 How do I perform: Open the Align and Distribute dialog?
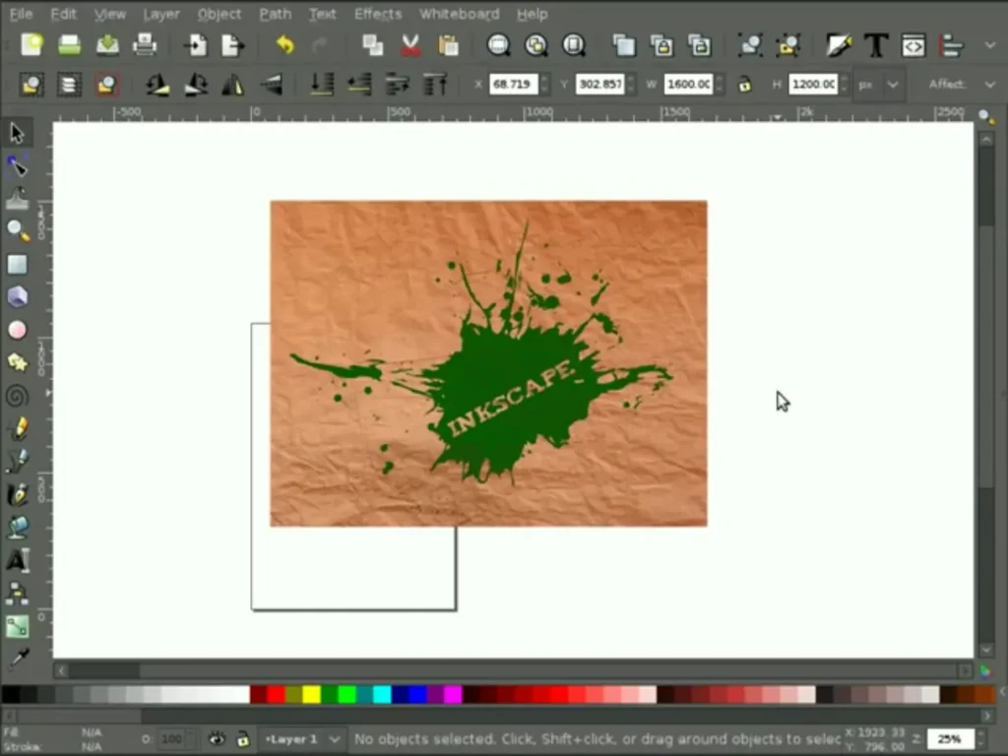[x=952, y=45]
